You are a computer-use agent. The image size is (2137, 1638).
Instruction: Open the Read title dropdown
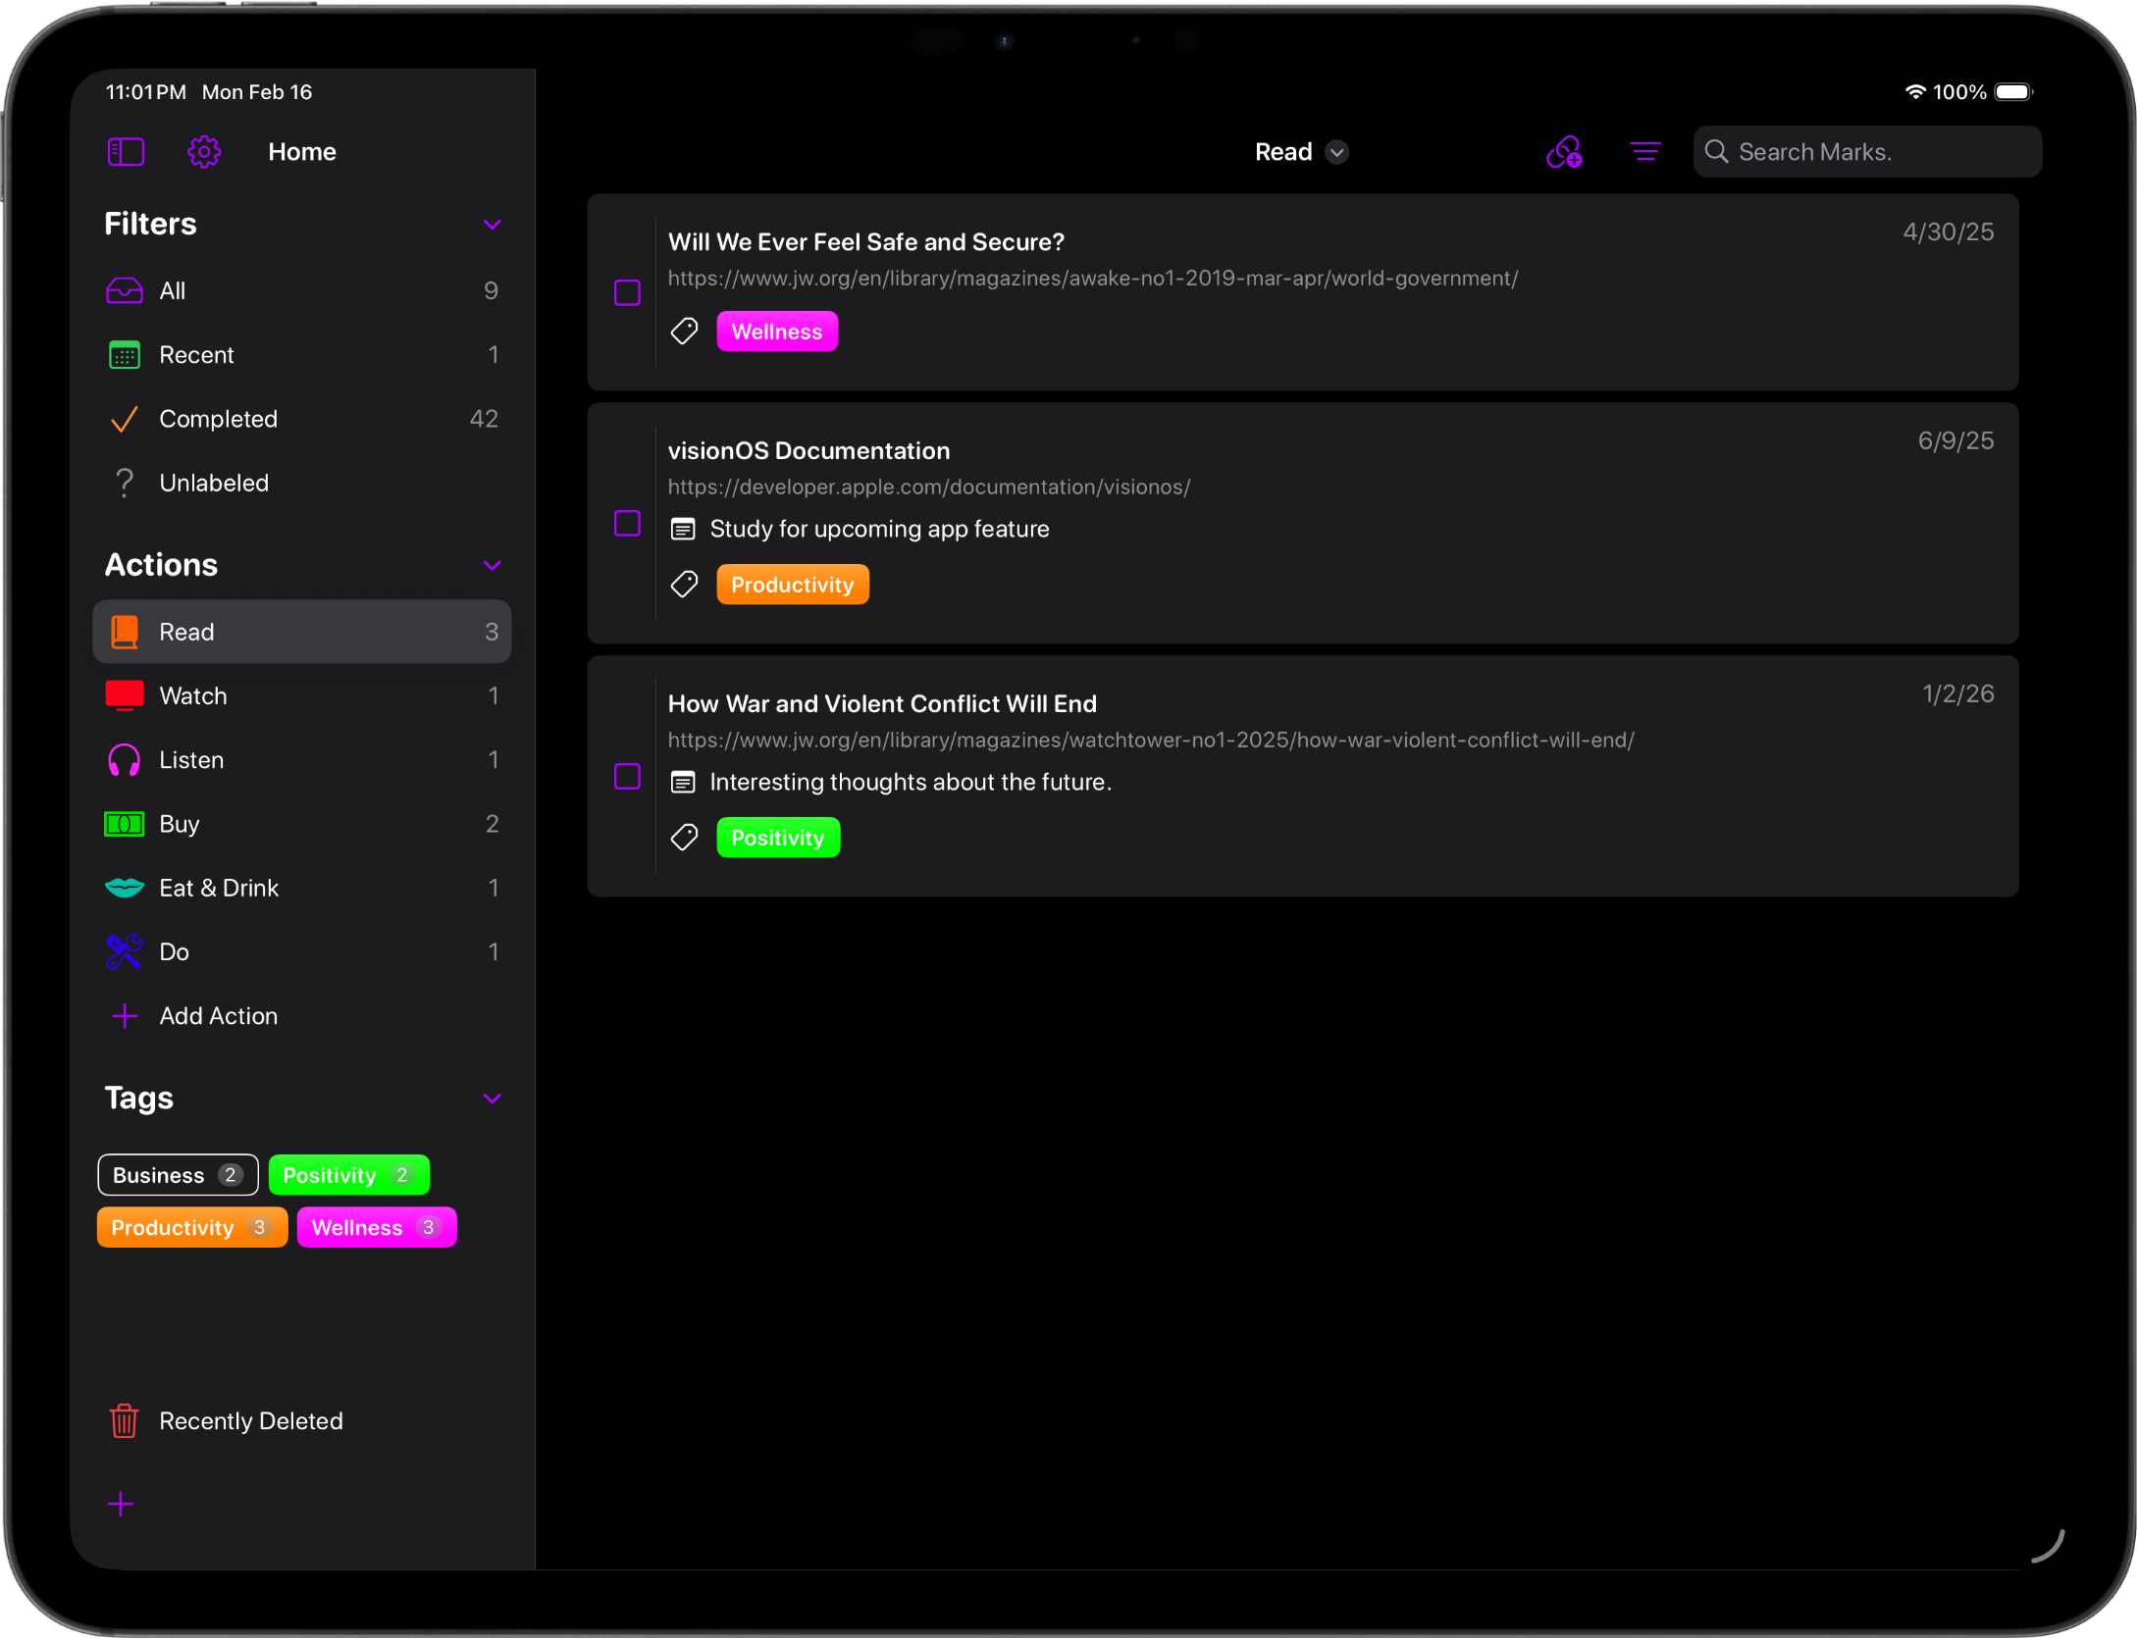coord(1336,152)
